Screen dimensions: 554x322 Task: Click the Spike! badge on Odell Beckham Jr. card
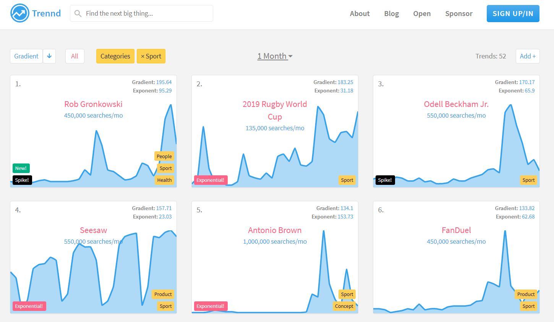point(385,180)
